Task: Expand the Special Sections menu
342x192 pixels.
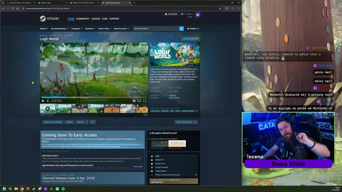Action: (122, 29)
